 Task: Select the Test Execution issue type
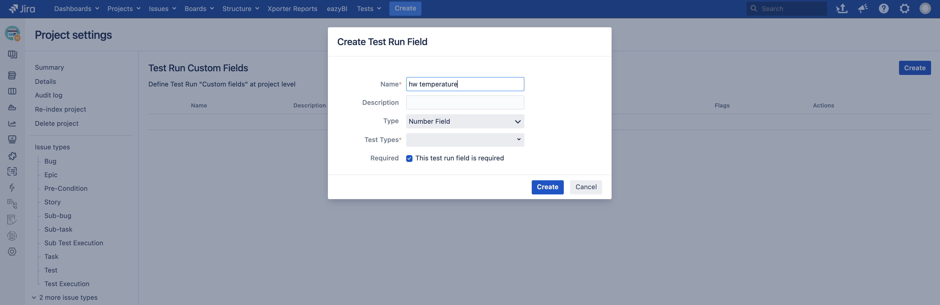click(67, 284)
